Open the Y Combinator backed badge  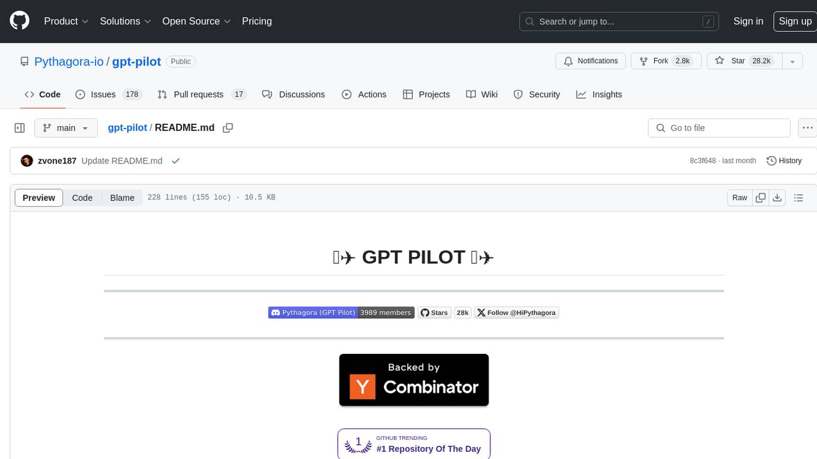[414, 380]
